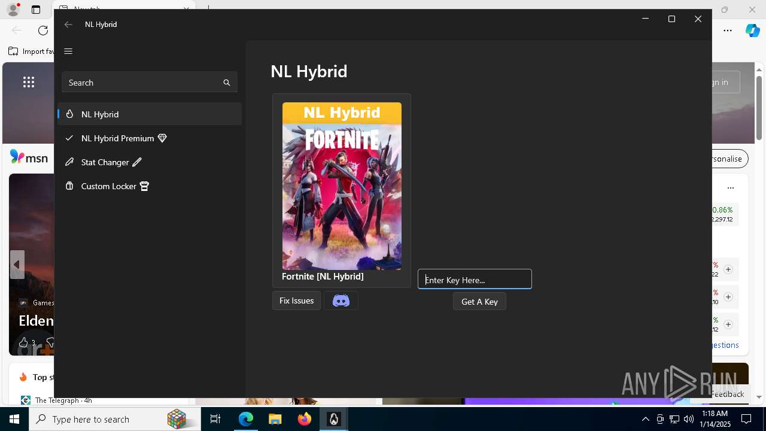Open Edge Settings and more menu

[728, 31]
